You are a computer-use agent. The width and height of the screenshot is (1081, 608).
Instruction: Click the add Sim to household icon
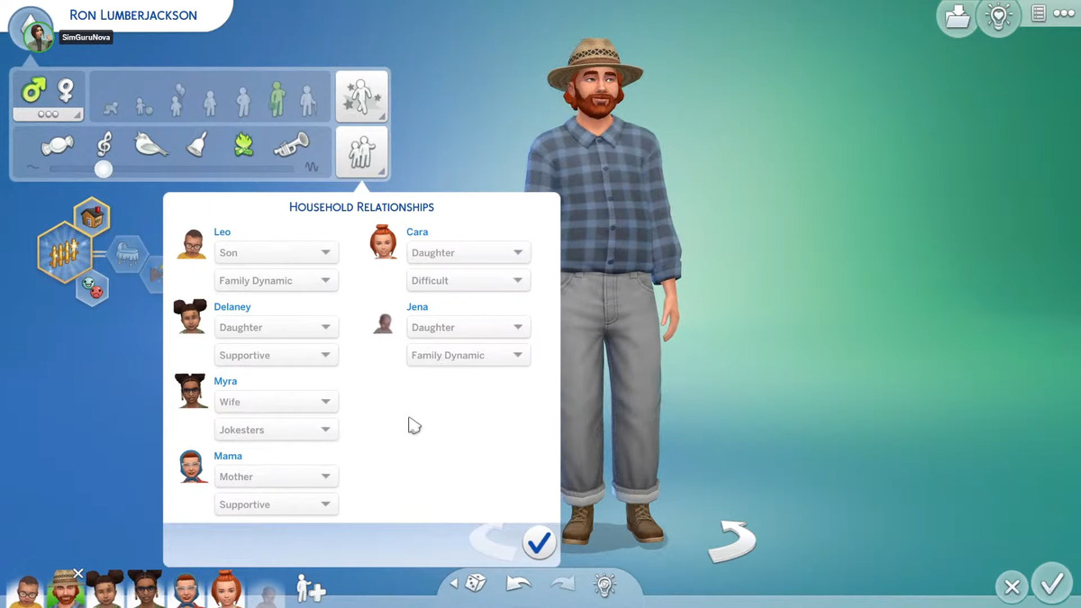[x=311, y=588]
